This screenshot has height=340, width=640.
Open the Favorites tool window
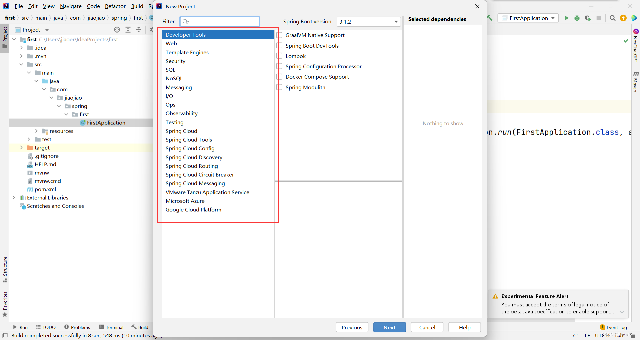[5, 304]
